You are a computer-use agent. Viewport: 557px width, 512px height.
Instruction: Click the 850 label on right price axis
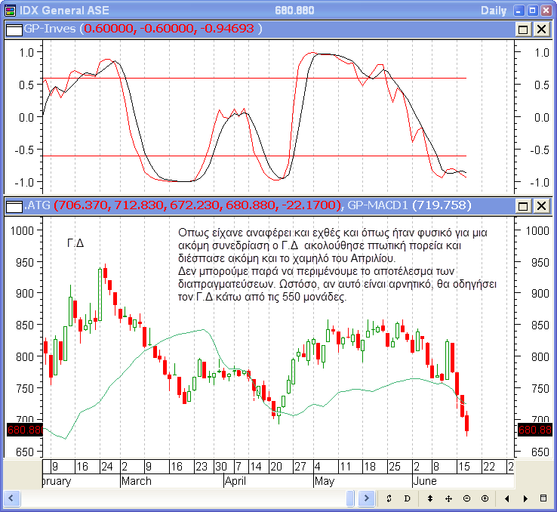point(540,325)
